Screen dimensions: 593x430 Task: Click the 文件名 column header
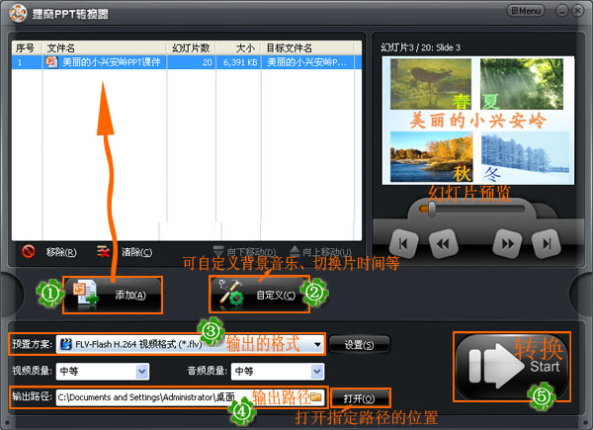pyautogui.click(x=104, y=48)
